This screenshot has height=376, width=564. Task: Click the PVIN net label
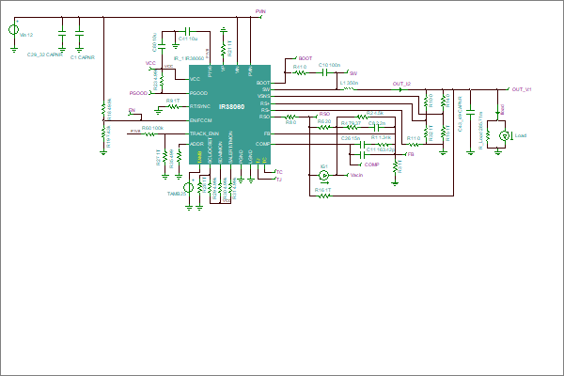click(x=260, y=11)
